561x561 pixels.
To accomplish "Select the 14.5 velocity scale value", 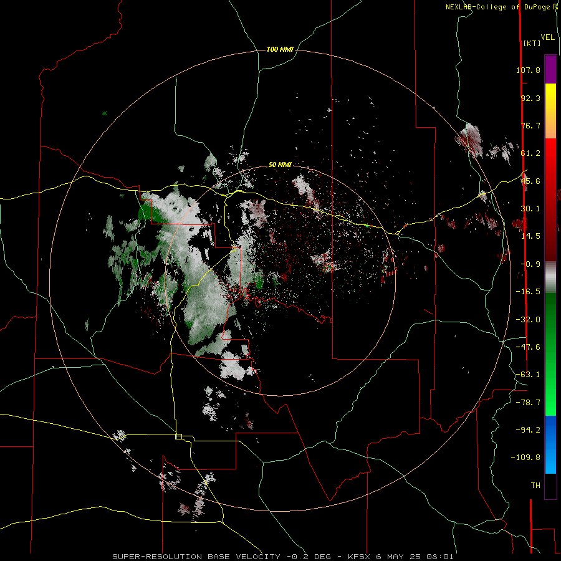I will click(530, 236).
